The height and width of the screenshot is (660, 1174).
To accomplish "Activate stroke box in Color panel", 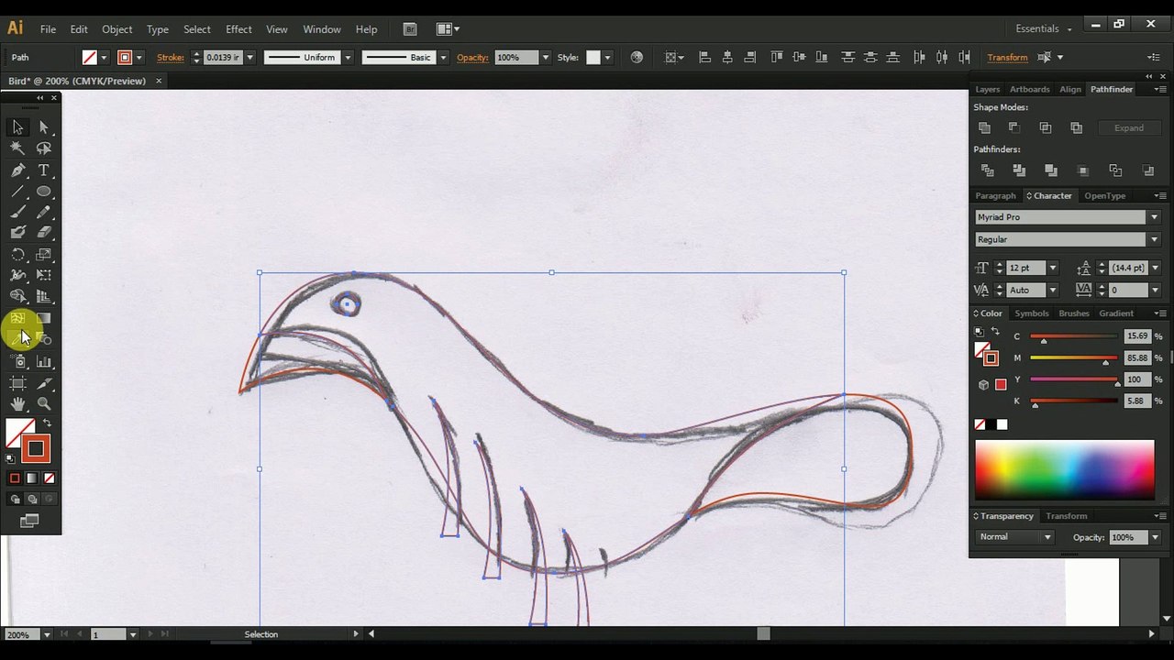I will coord(991,358).
